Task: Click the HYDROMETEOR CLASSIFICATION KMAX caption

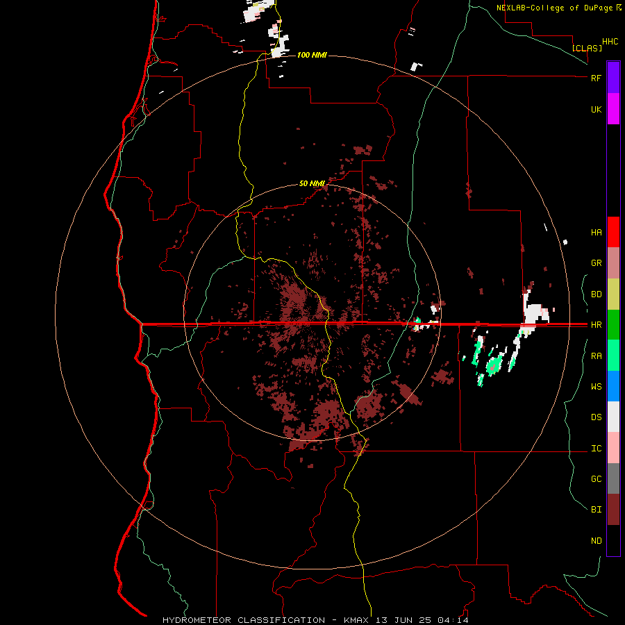Action: click(315, 620)
